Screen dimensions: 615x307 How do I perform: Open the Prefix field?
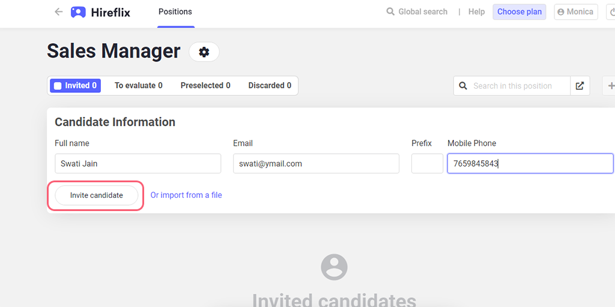tap(427, 163)
